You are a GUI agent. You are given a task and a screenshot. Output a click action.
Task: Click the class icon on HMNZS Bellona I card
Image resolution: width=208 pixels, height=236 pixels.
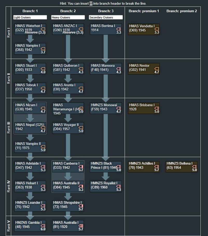click(194, 166)
